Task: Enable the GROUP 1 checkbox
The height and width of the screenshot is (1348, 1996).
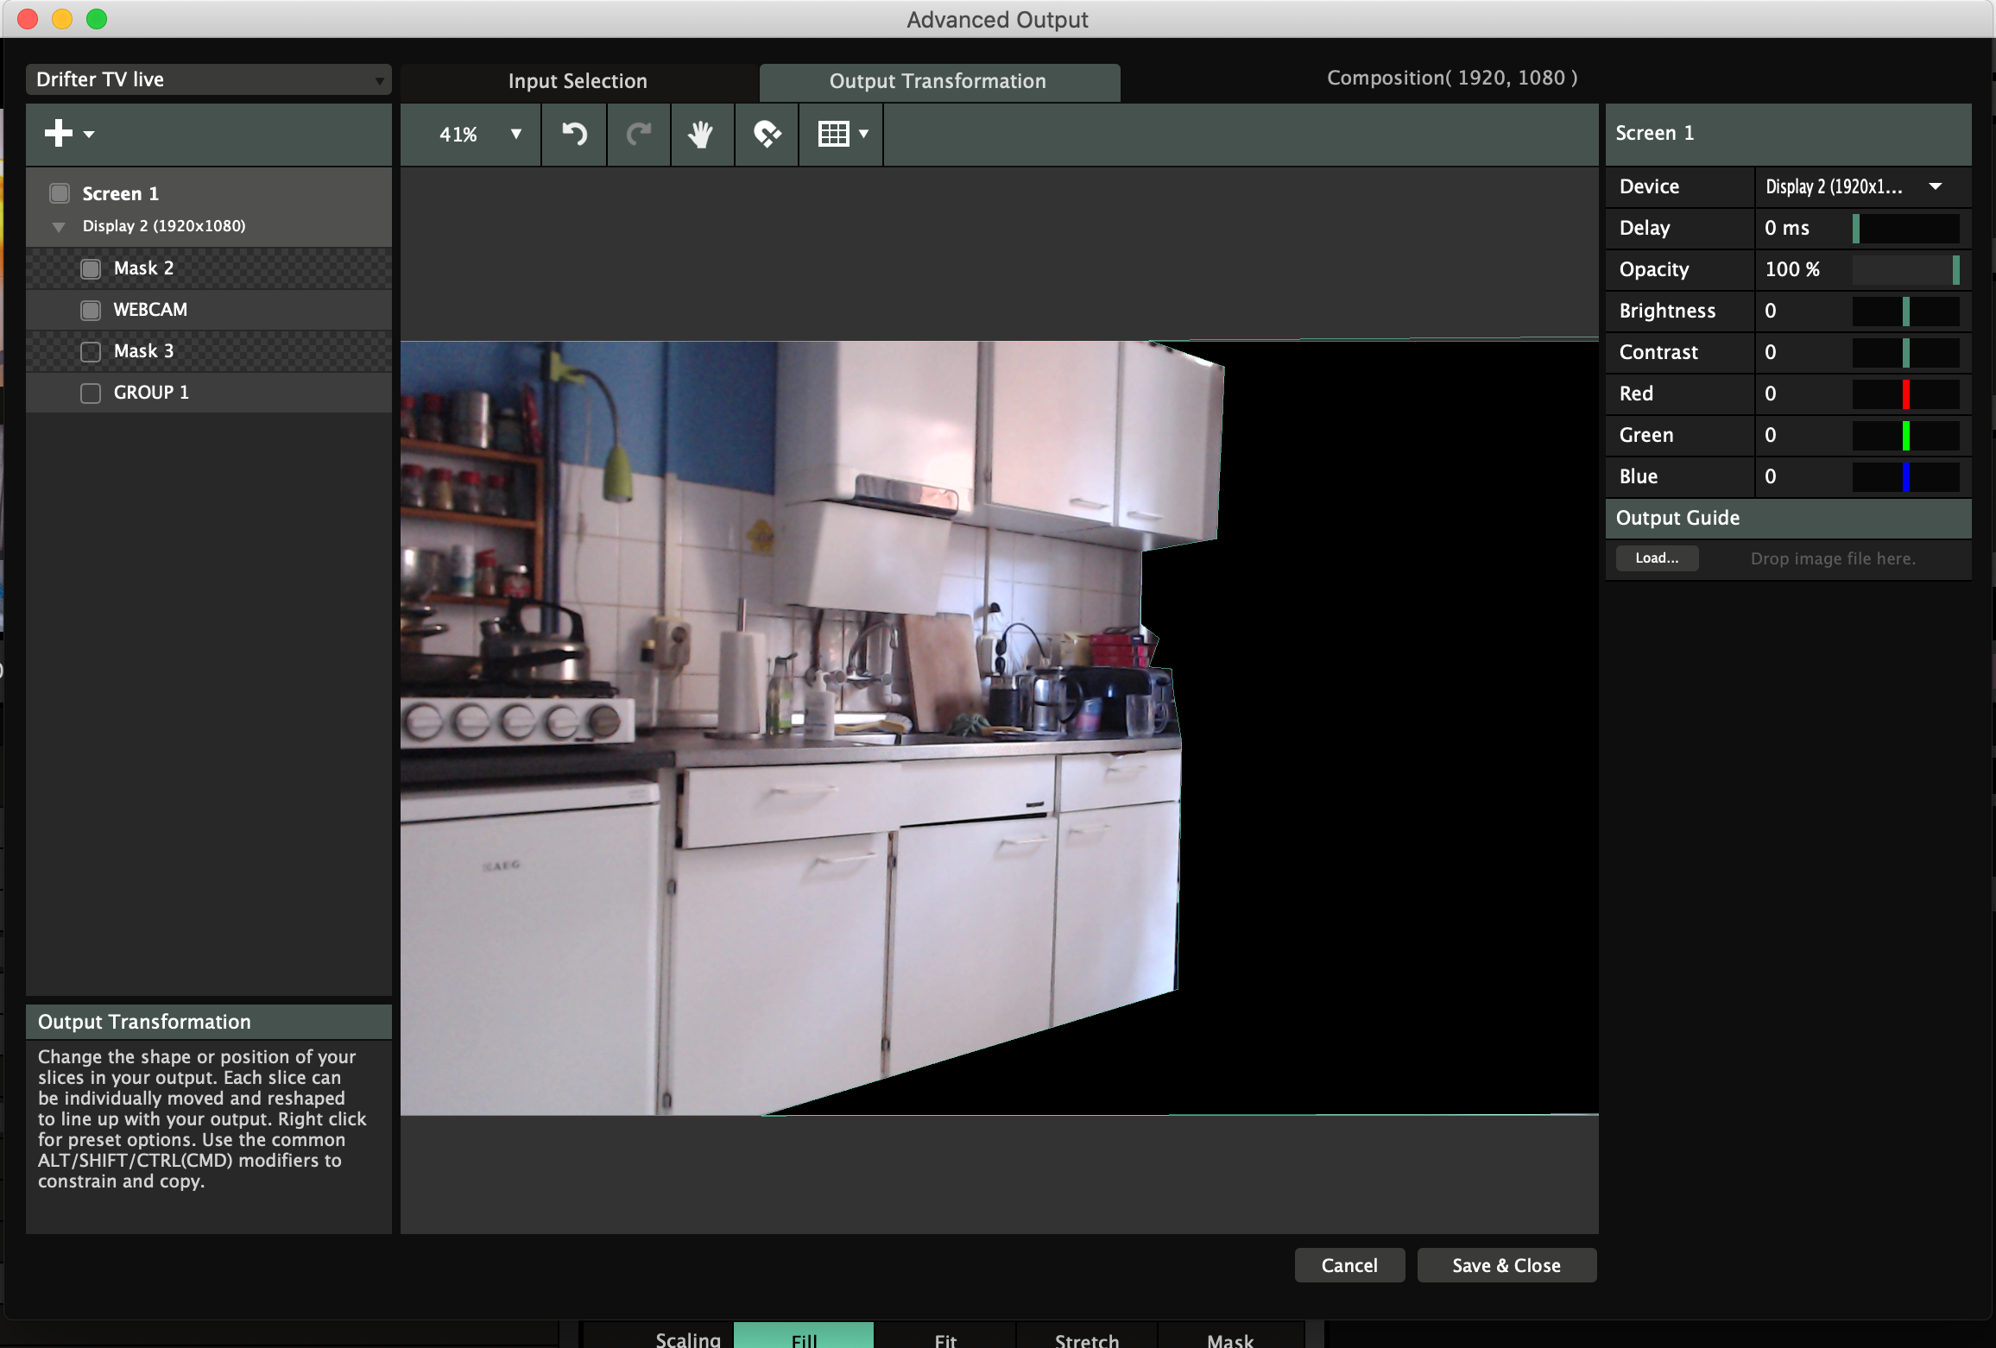Action: pos(91,394)
